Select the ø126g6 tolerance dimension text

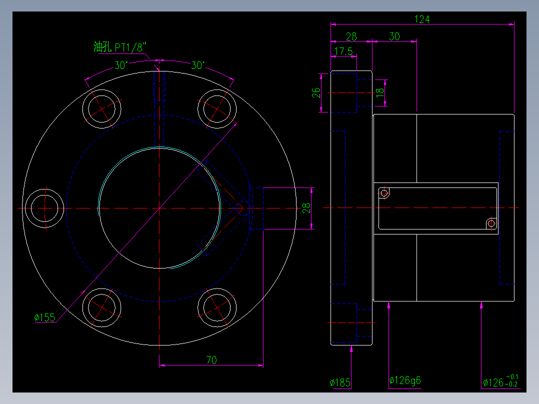click(x=405, y=380)
